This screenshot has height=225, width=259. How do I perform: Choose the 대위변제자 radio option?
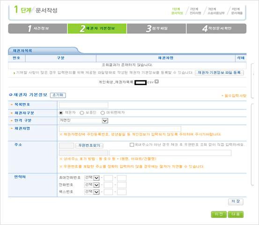pyautogui.click(x=103, y=113)
